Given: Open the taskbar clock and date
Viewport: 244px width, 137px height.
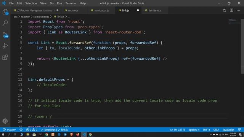Looking at the screenshot, I should coord(233,134).
